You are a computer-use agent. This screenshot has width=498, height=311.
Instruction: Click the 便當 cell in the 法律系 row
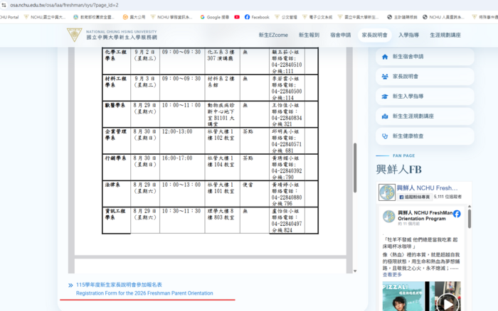pos(255,194)
